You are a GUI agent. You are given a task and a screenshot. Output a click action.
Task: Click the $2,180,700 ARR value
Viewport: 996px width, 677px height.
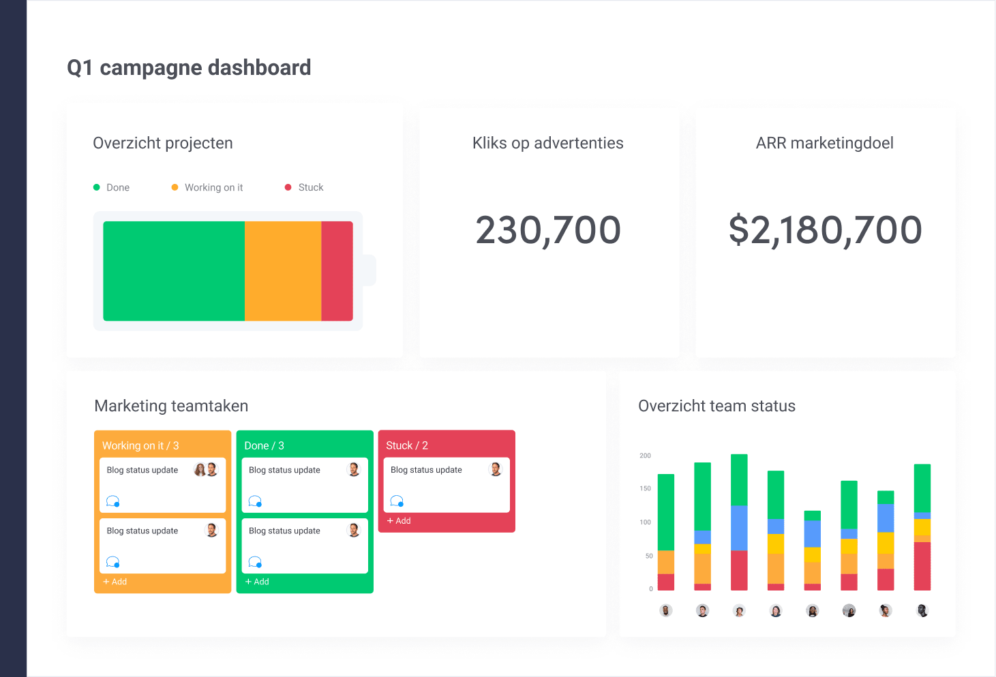pyautogui.click(x=825, y=230)
